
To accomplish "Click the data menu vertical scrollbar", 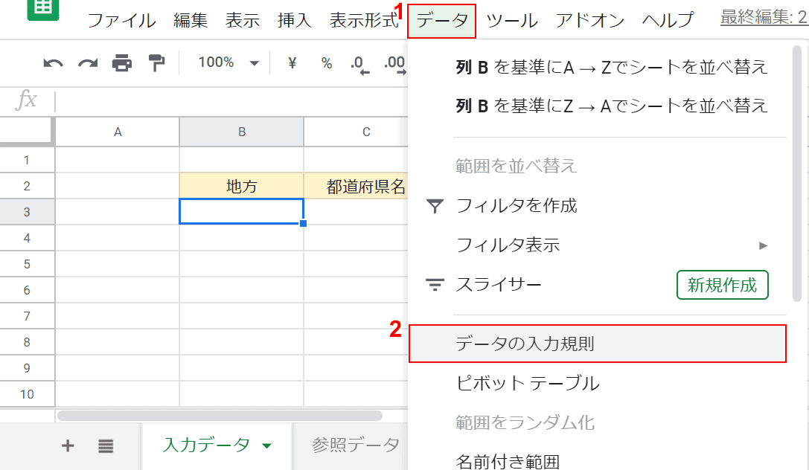I will pyautogui.click(x=797, y=174).
